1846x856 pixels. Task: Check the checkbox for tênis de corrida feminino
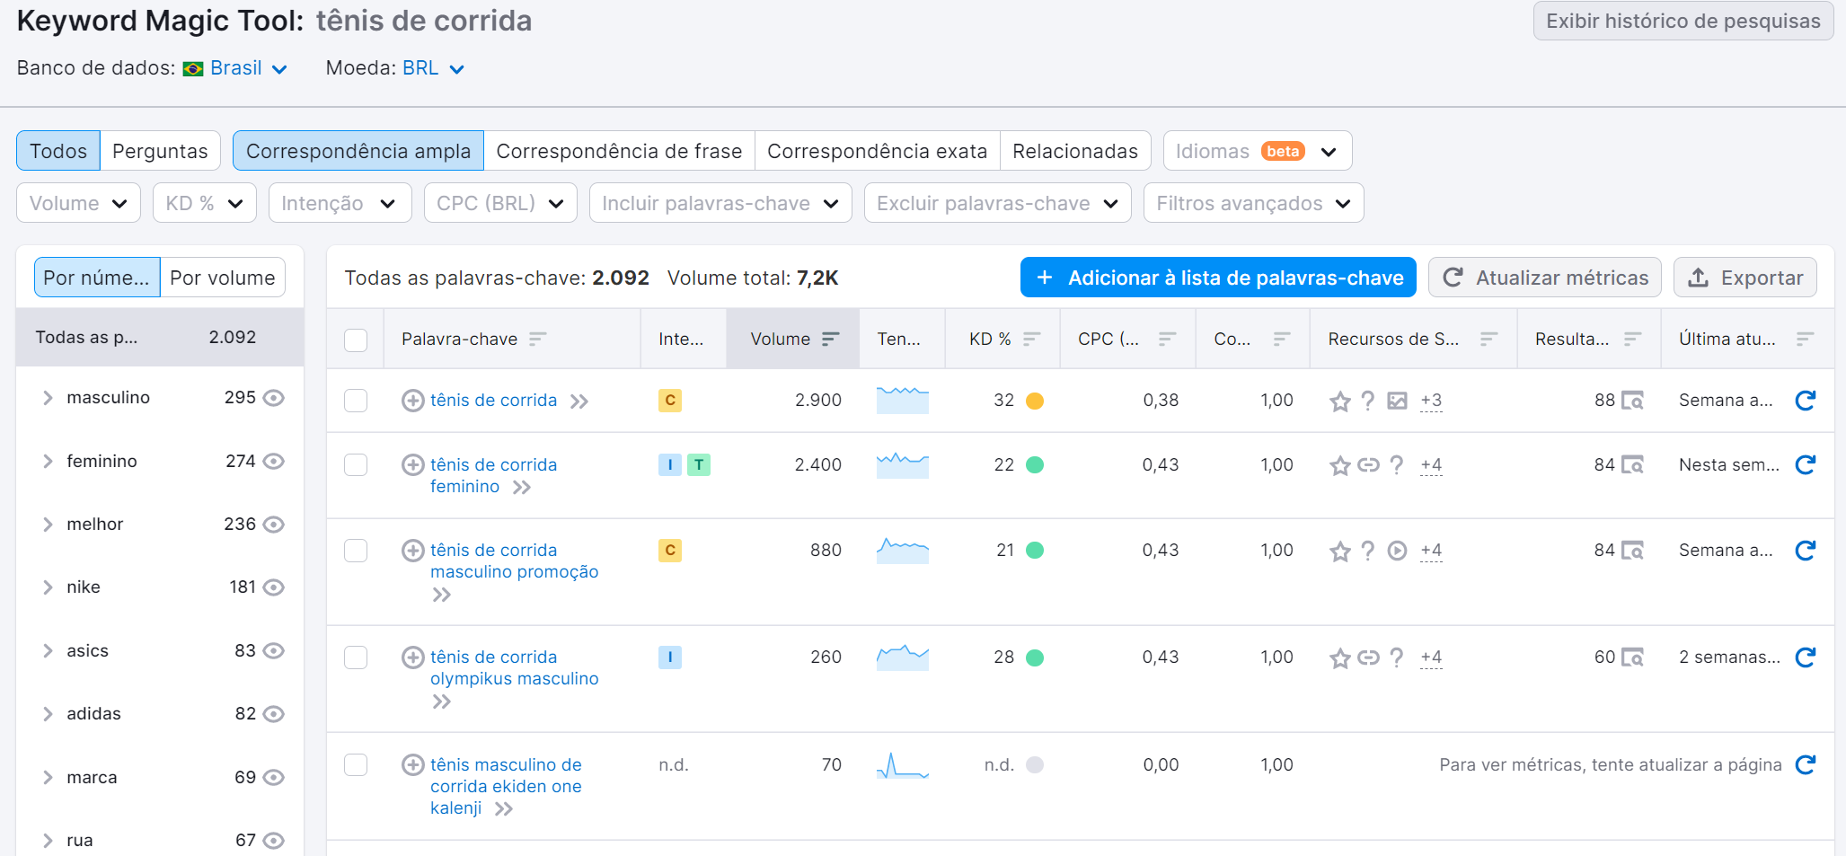tap(356, 465)
